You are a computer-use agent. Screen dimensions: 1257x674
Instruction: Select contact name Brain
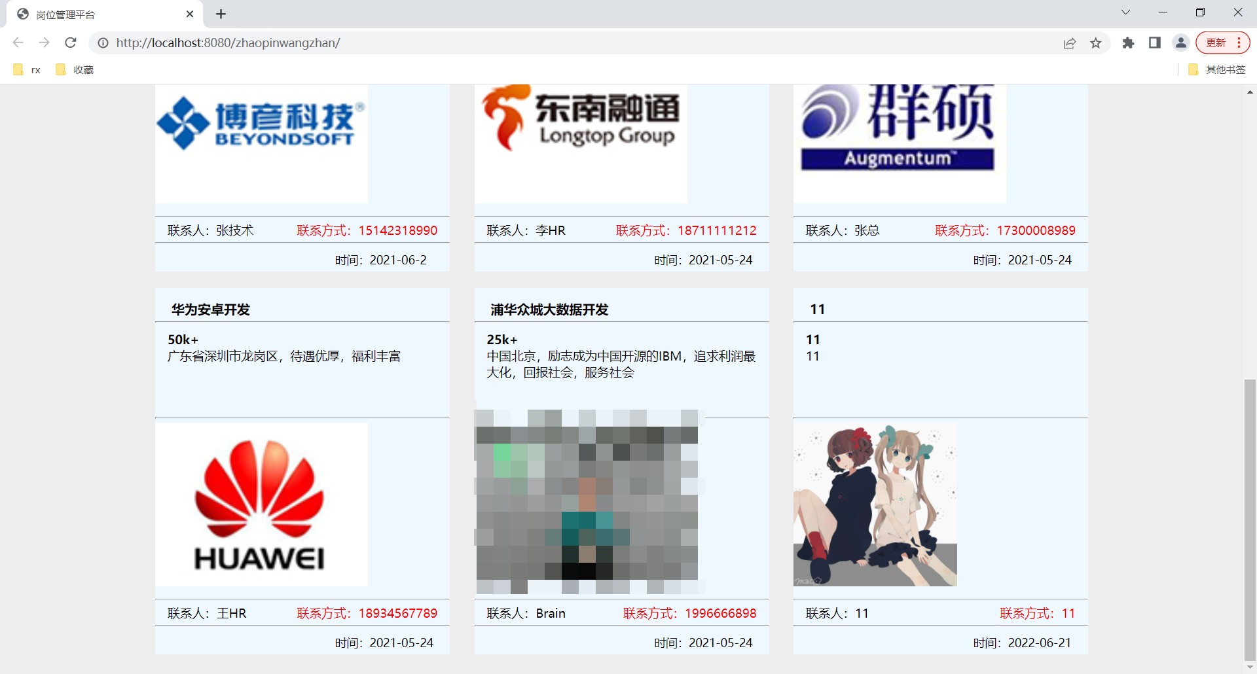[x=551, y=613]
